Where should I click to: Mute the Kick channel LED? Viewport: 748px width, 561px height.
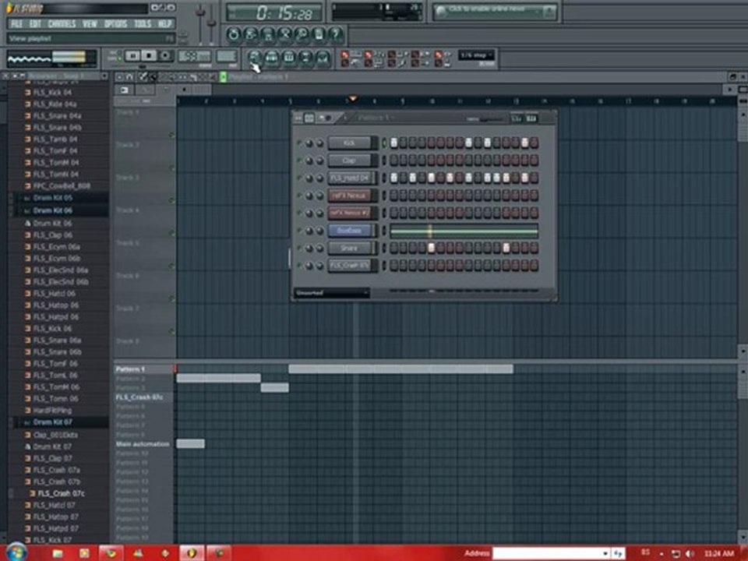pyautogui.click(x=299, y=143)
